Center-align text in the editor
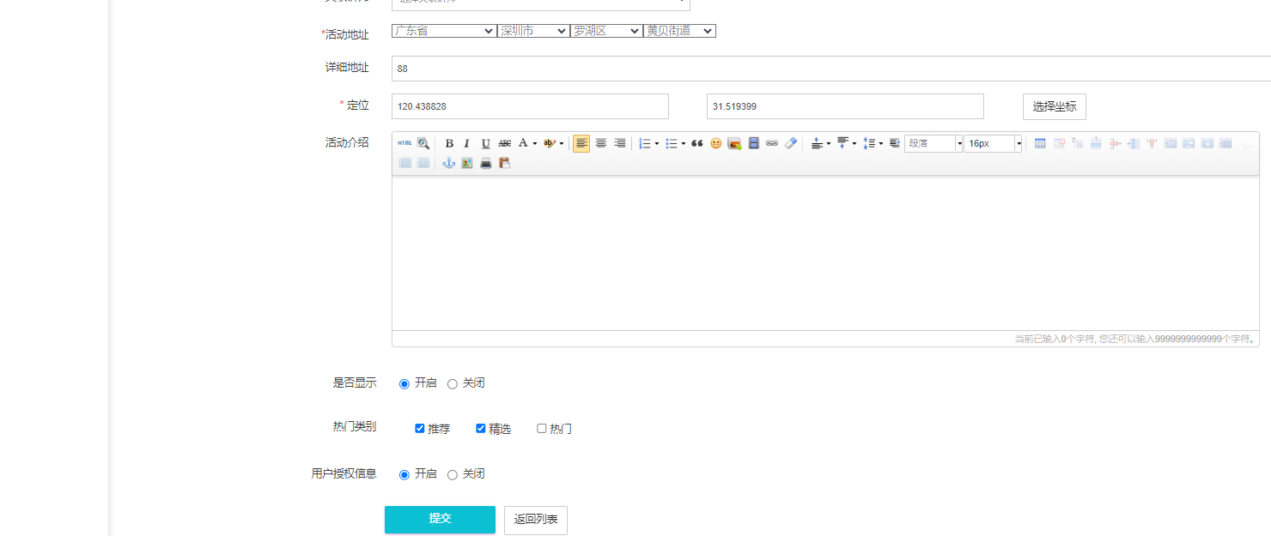The height and width of the screenshot is (536, 1271). 601,143
